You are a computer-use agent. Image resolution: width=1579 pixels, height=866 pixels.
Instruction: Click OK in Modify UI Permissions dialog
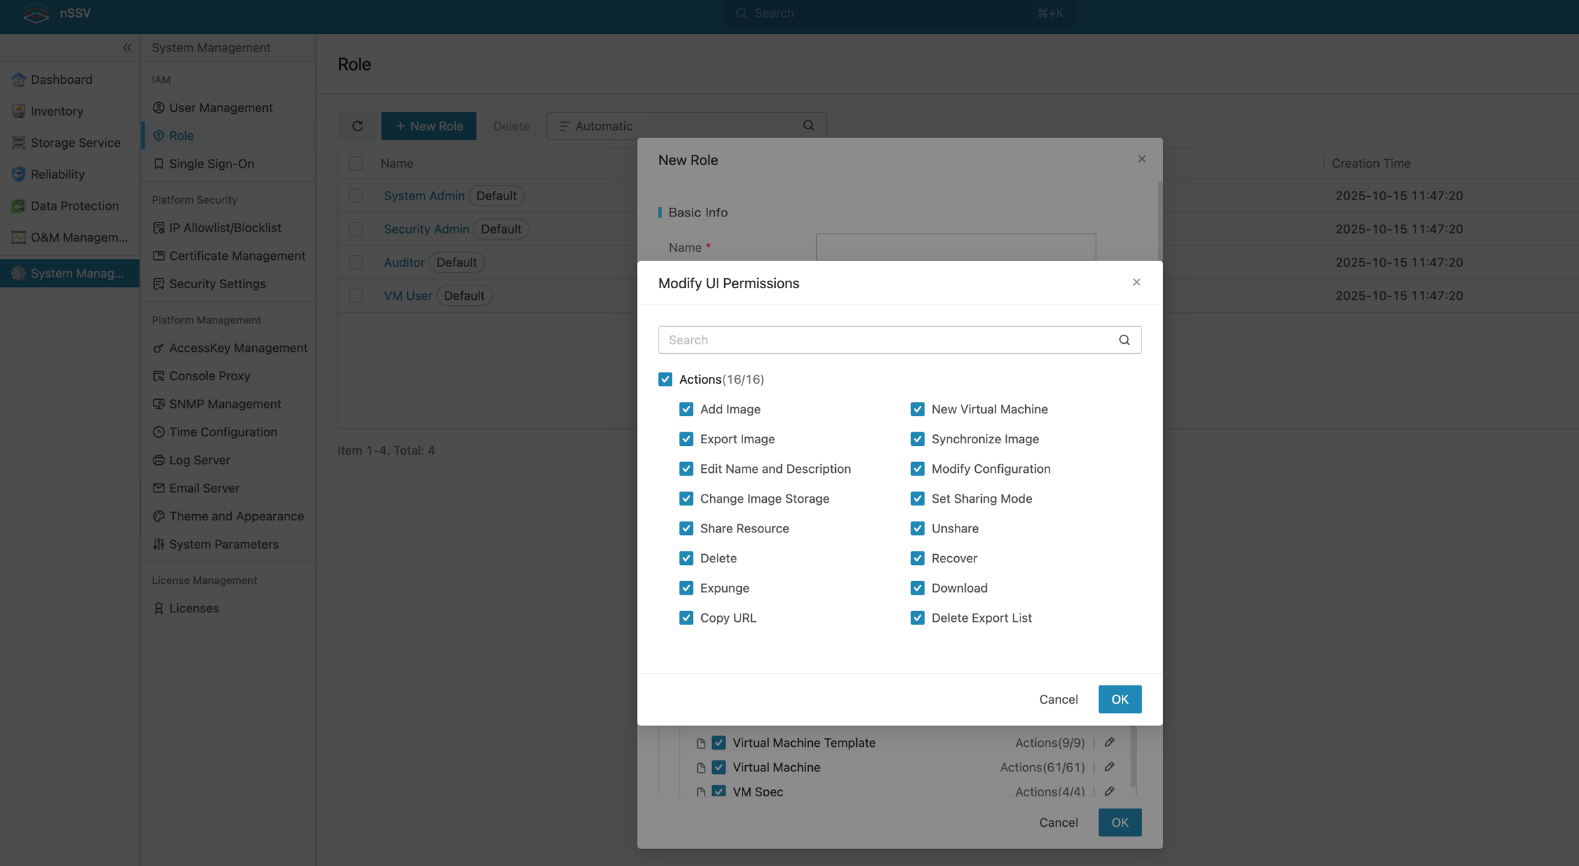(1119, 699)
